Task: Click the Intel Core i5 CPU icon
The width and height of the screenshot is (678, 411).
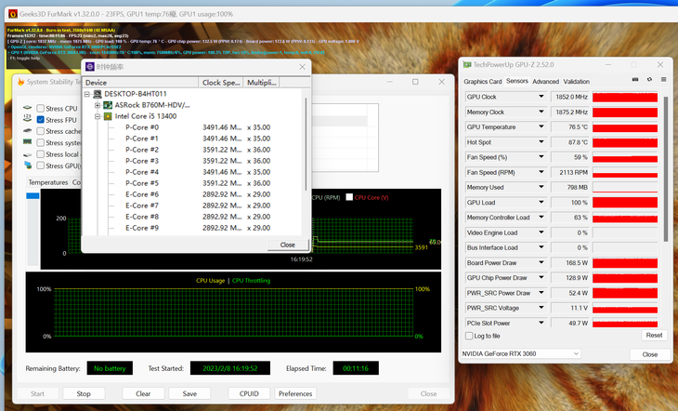Action: [x=108, y=116]
